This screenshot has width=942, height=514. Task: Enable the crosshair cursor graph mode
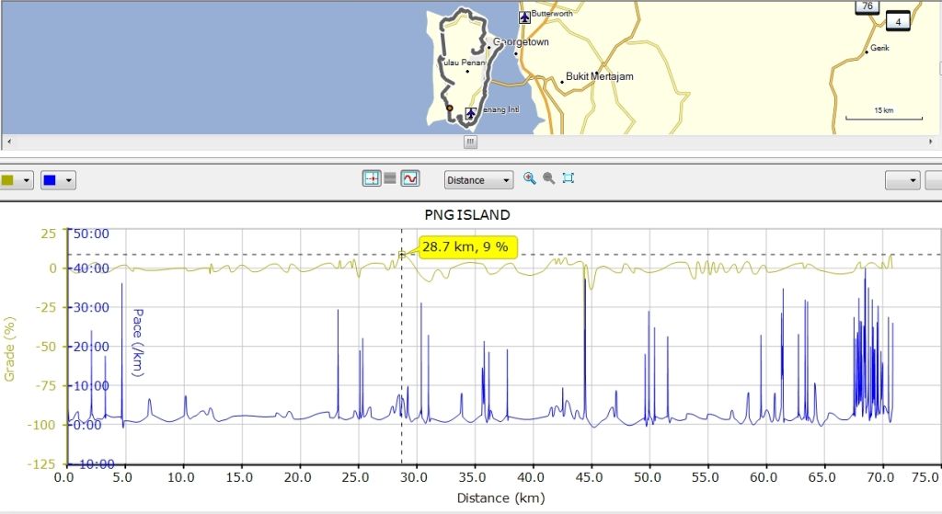(372, 179)
